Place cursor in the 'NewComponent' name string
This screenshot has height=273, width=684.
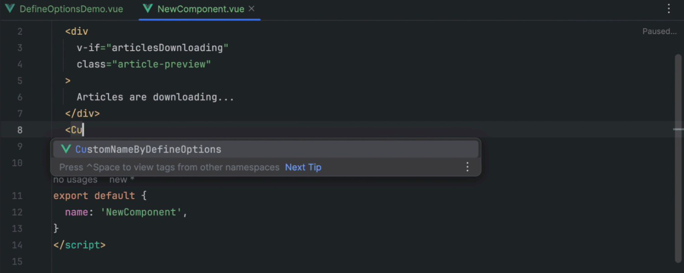coord(141,212)
